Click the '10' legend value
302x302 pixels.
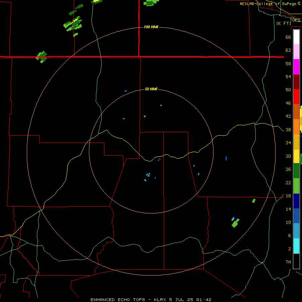click(288, 222)
